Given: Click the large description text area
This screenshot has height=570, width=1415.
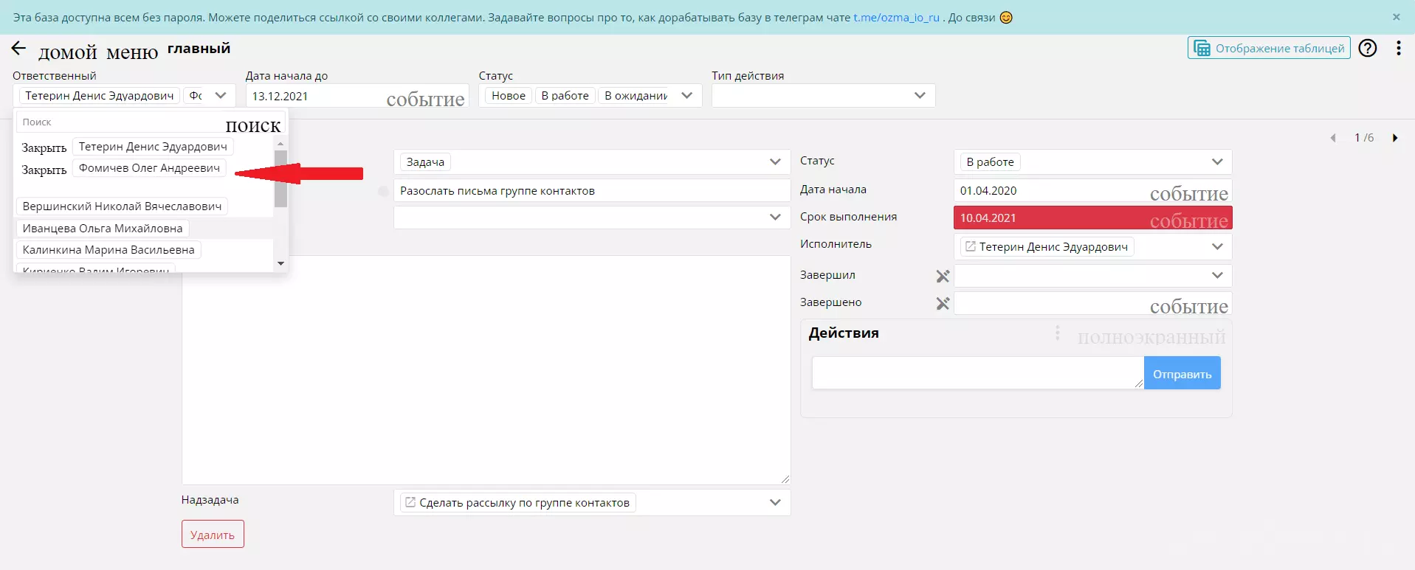Looking at the screenshot, I should click(x=486, y=370).
